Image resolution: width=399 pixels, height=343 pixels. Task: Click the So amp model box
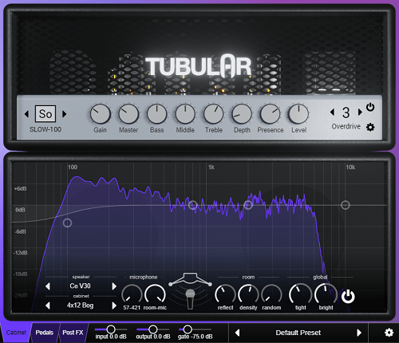tap(45, 114)
